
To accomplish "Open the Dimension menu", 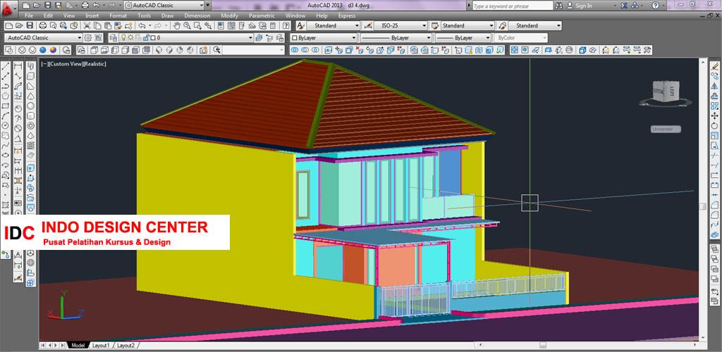I will tap(197, 15).
